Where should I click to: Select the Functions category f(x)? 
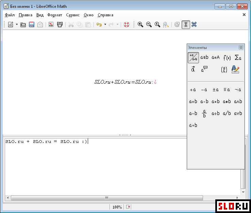pos(227,58)
